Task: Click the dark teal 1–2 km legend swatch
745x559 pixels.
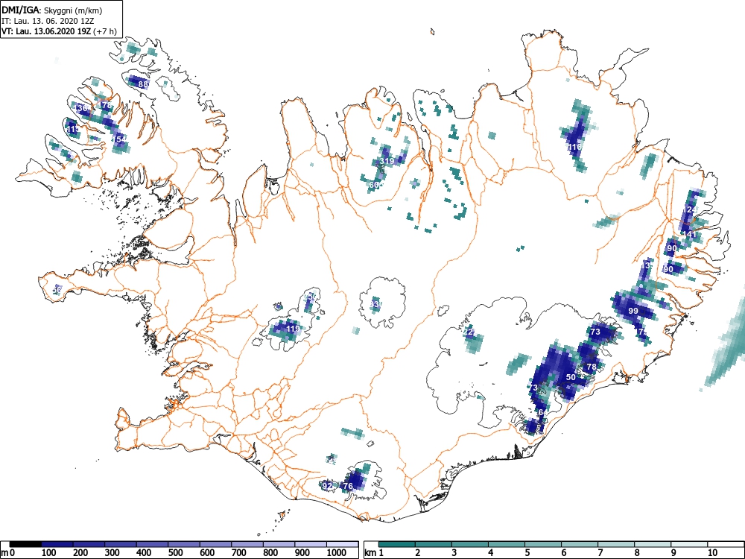Action: click(397, 544)
